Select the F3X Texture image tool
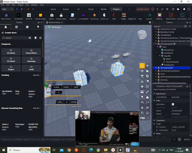The height and width of the screenshot is (153, 192). pyautogui.click(x=142, y=92)
